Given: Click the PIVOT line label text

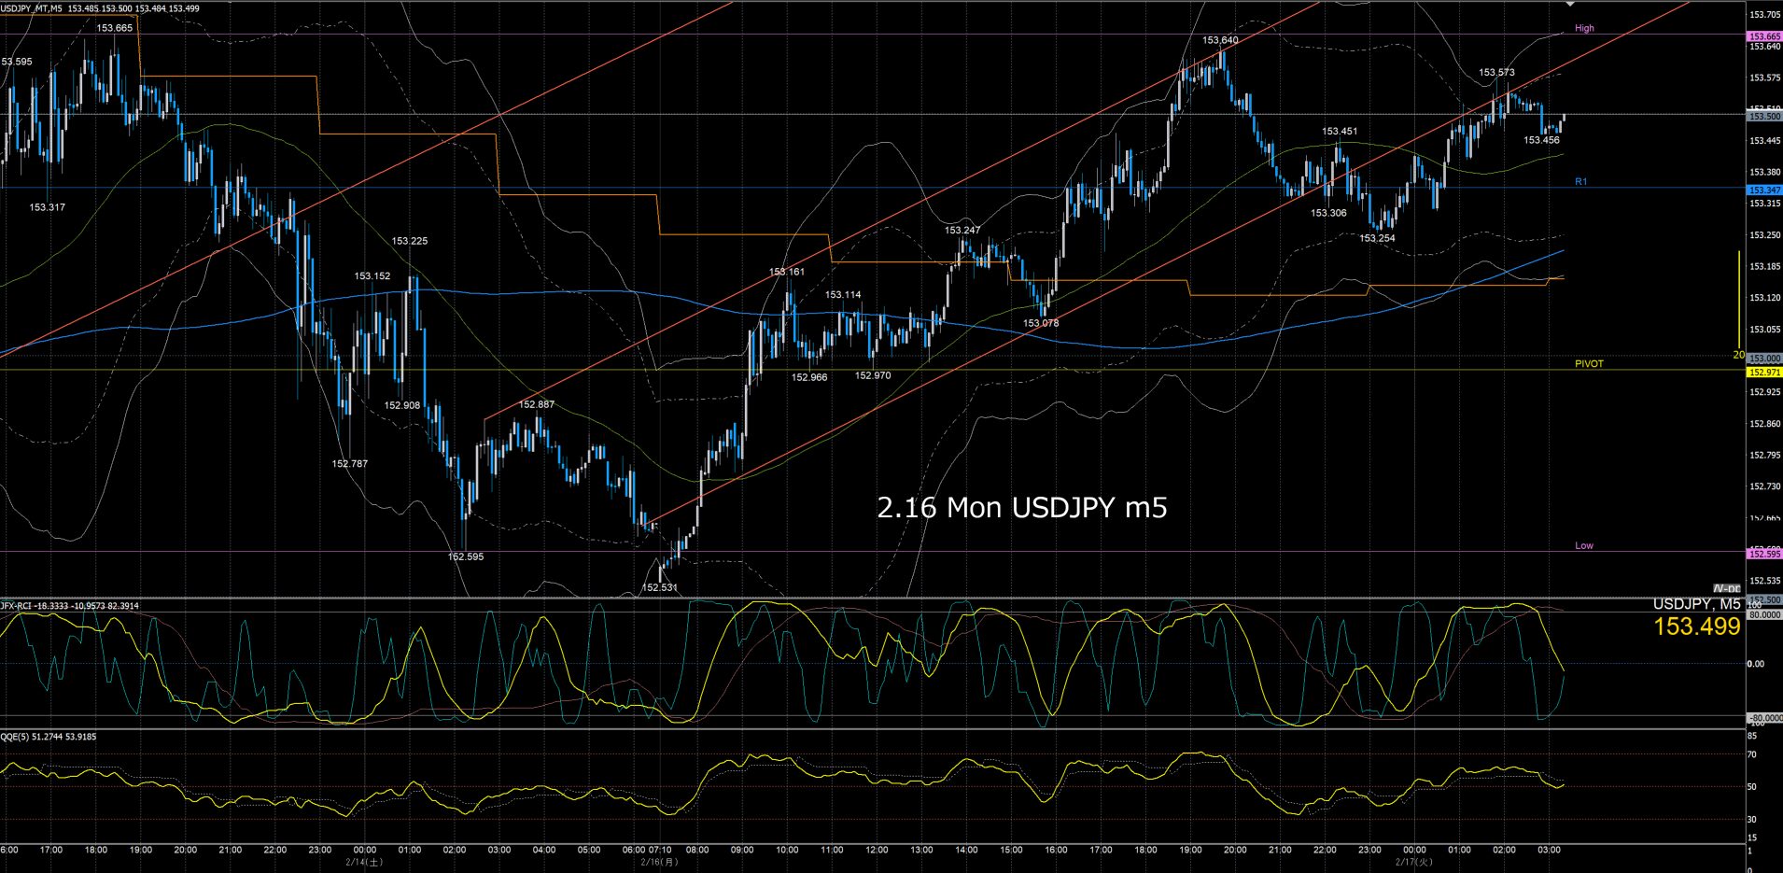Looking at the screenshot, I should 1588,363.
